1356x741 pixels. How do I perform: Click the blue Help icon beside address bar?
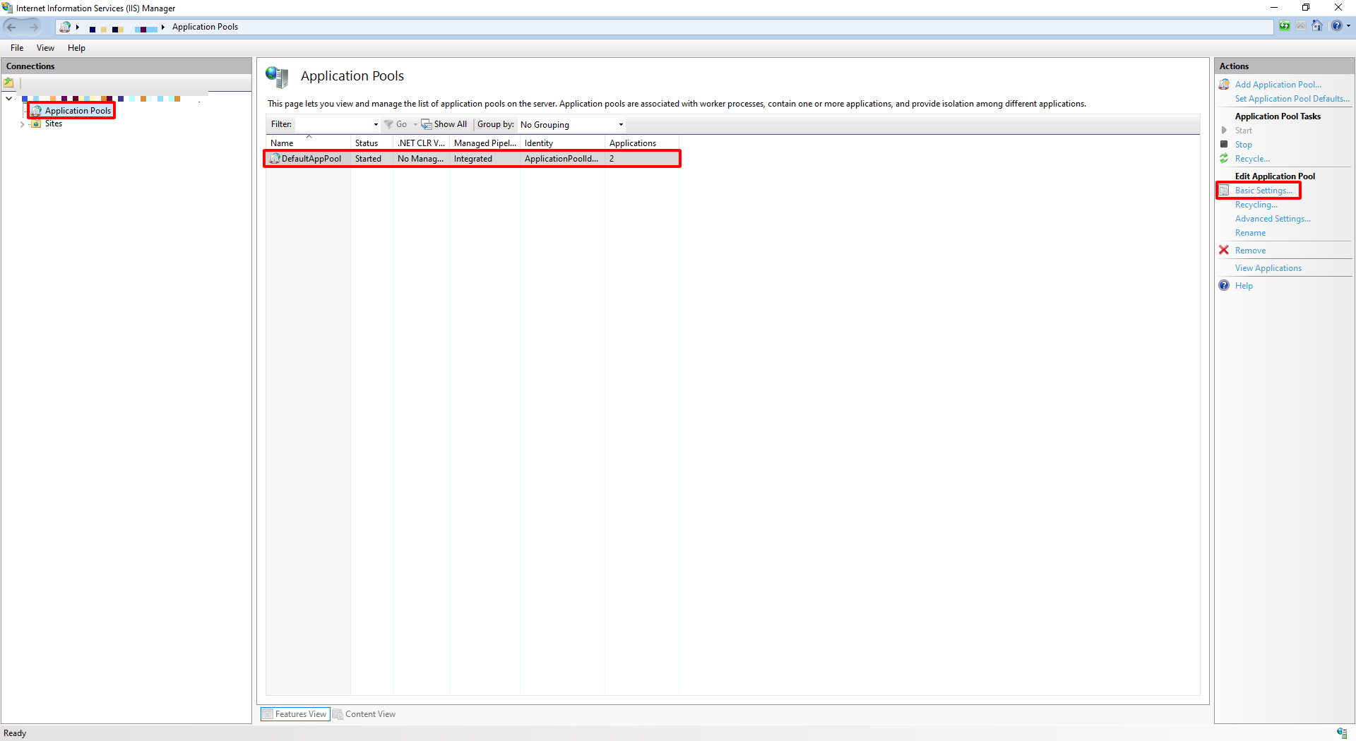(1336, 26)
